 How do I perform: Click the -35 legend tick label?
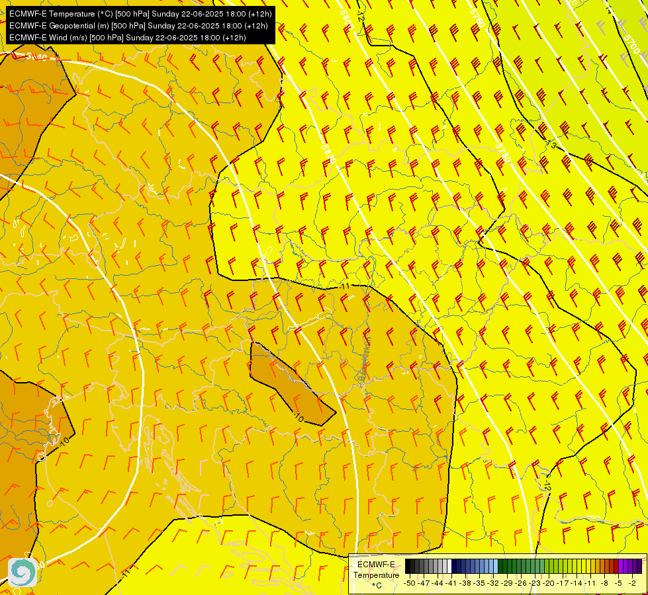pos(479,583)
